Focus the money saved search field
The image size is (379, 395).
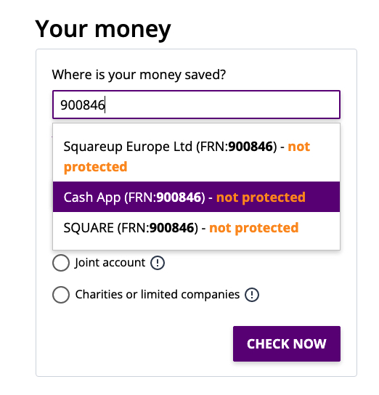[x=196, y=105]
